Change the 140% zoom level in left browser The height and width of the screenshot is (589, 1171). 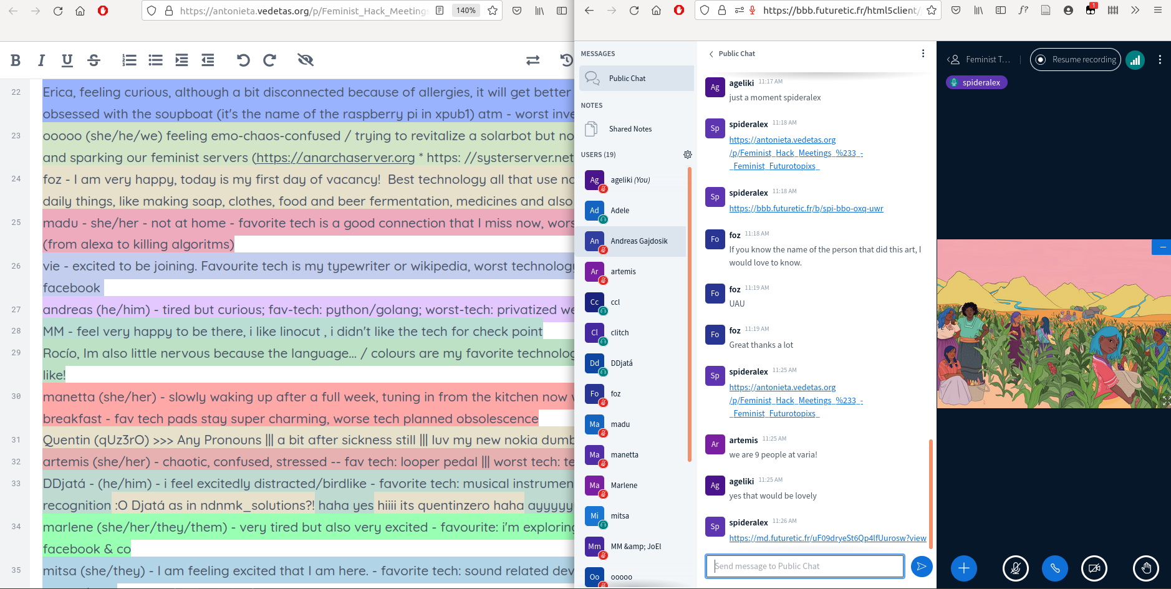click(466, 11)
